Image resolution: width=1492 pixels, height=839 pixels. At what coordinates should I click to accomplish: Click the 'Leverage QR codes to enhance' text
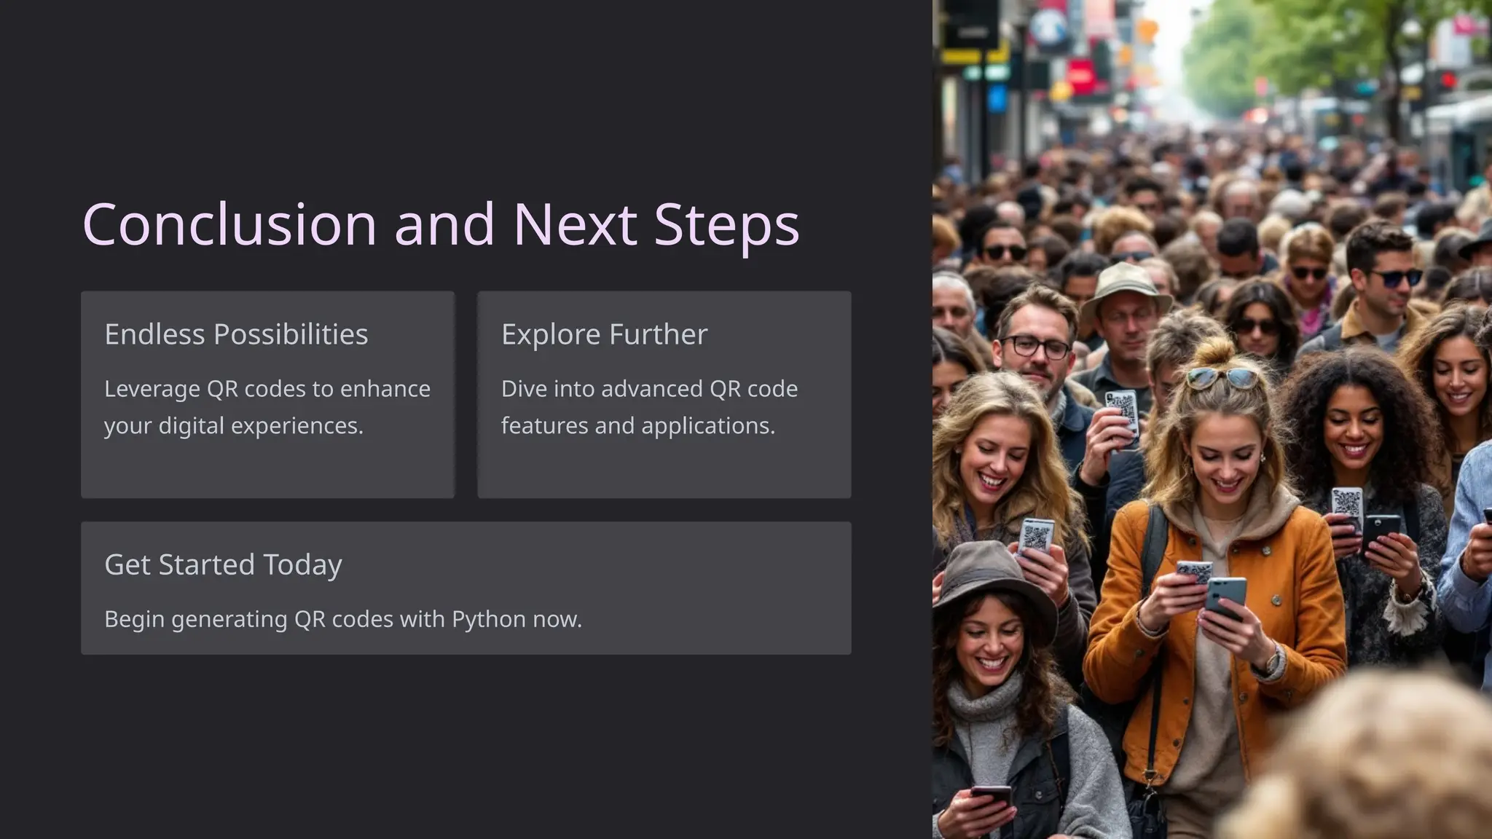267,389
